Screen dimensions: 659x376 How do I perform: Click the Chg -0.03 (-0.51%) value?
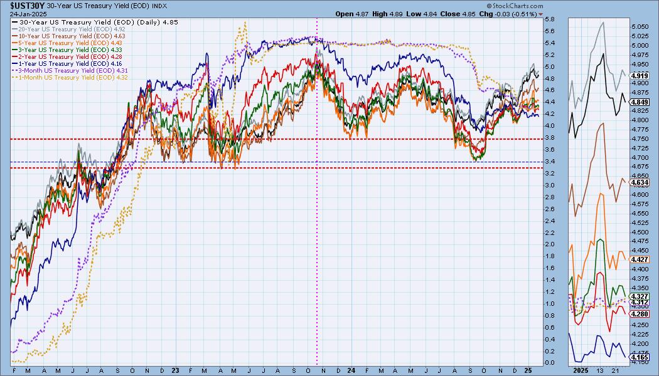click(x=508, y=14)
